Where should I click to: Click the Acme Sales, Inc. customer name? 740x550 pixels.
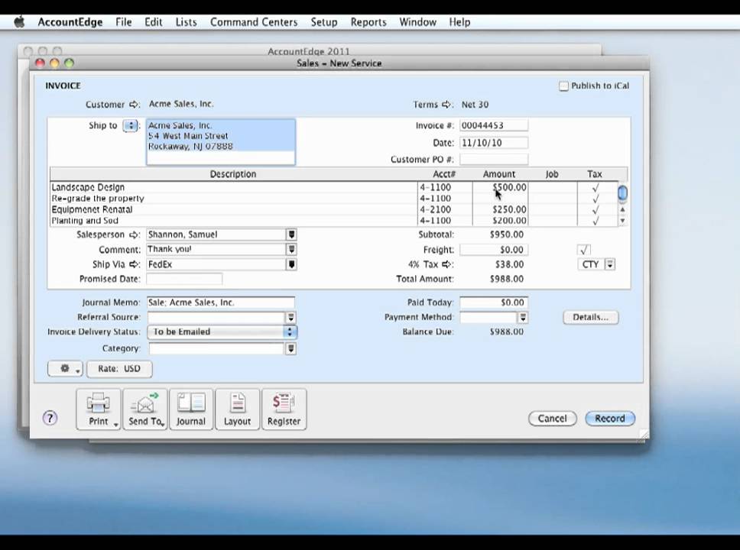click(x=181, y=104)
